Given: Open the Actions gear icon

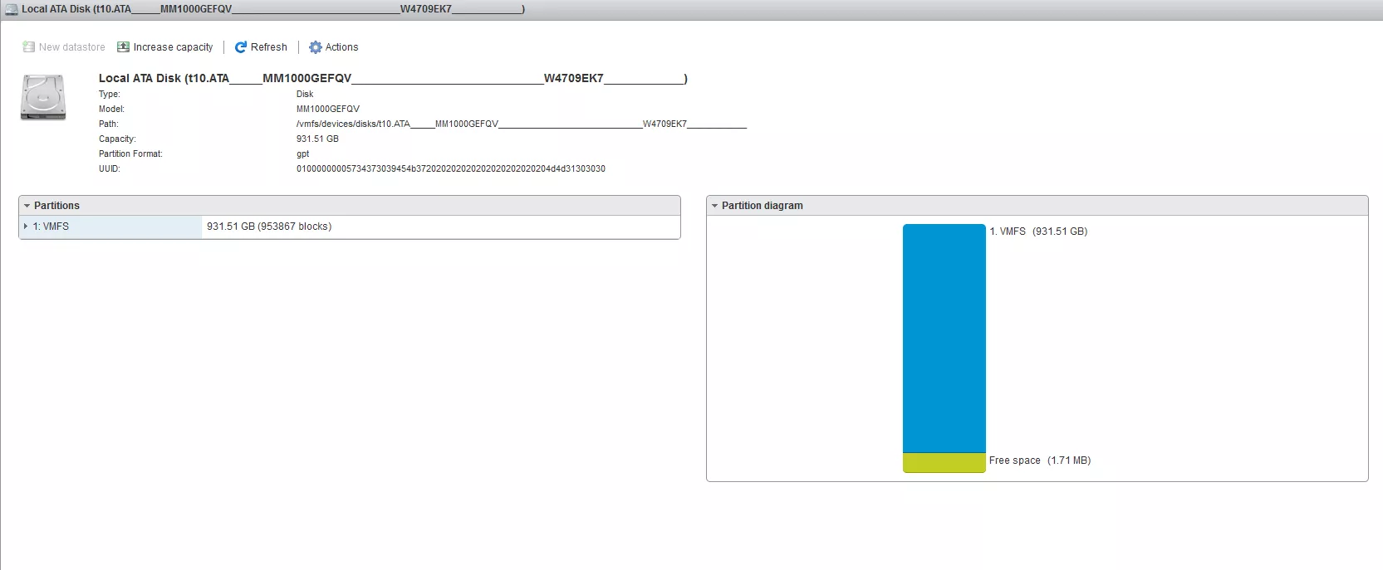Looking at the screenshot, I should [316, 47].
